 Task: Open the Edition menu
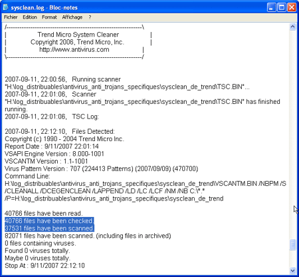(30, 17)
